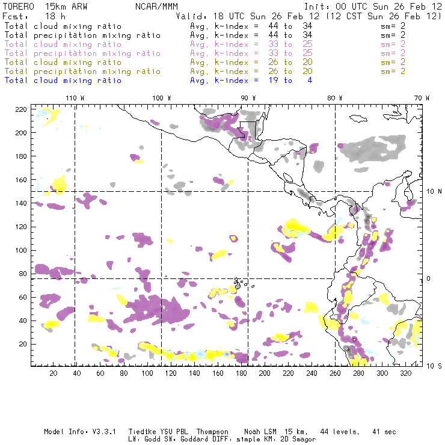Click the "80 W" longitude label
This screenshot has height=445, width=445.
click(x=334, y=98)
